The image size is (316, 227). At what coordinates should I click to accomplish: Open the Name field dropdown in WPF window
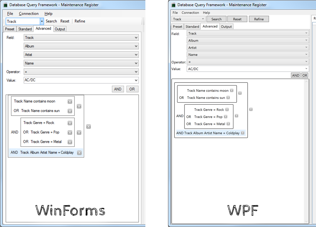(x=248, y=55)
